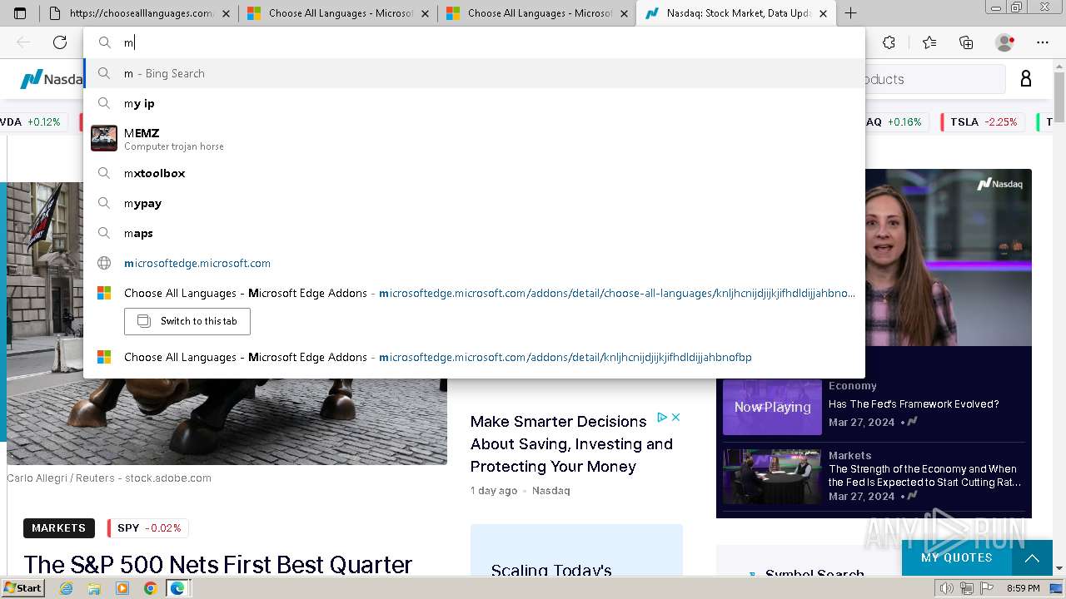Screen dimensions: 1066x599
Task: Click the MEMZ suggestion thumbnail image
Action: point(104,138)
